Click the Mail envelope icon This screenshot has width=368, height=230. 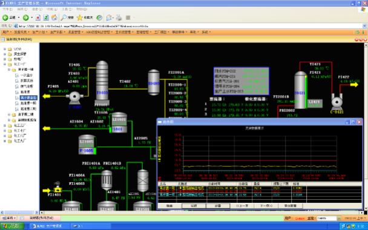pyautogui.click(x=109, y=18)
